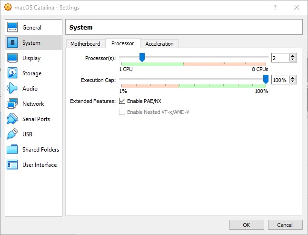The height and width of the screenshot is (235, 308).
Task: Increase execution cap with up arrow
Action: pyautogui.click(x=293, y=78)
